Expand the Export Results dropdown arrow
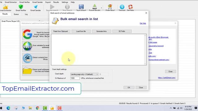 tap(101, 8)
